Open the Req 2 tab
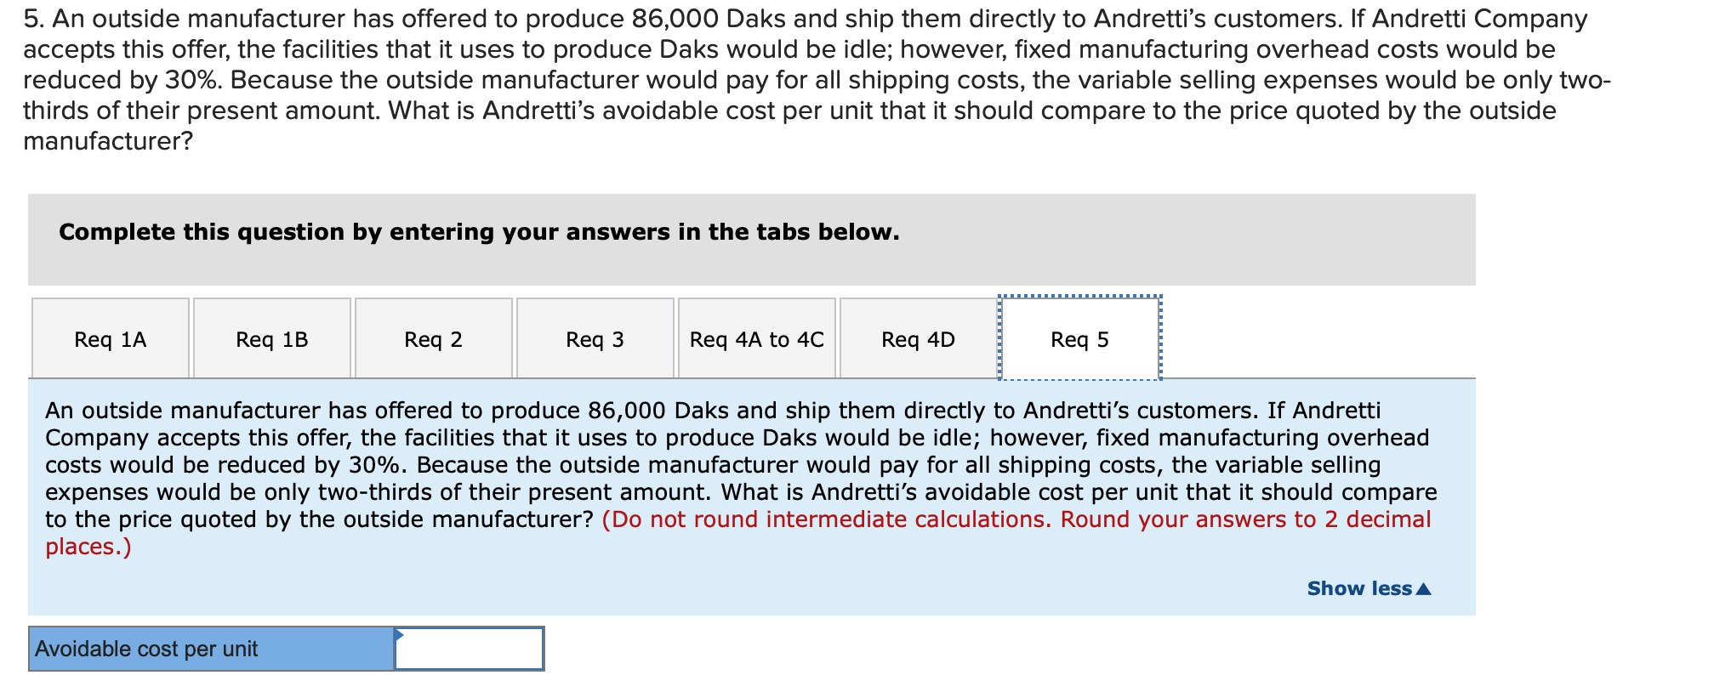1714x675 pixels. pyautogui.click(x=433, y=337)
